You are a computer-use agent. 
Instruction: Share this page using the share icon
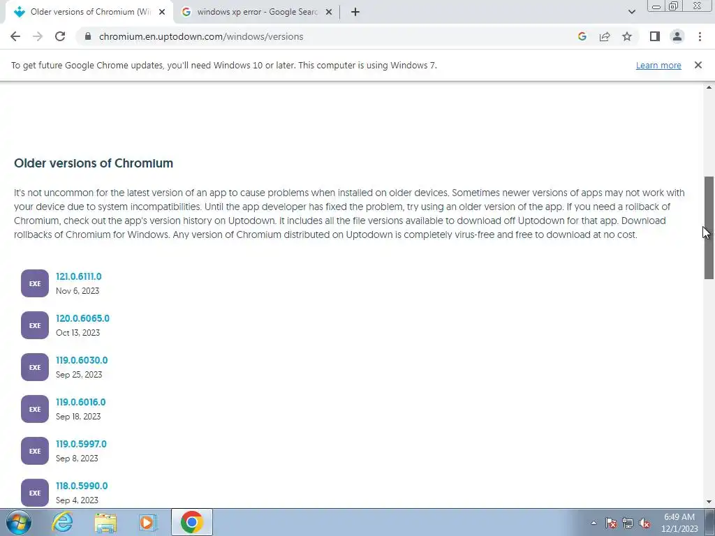pos(605,36)
